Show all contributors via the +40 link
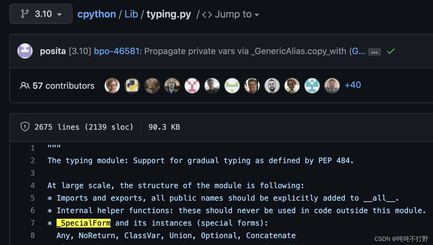 tap(353, 85)
